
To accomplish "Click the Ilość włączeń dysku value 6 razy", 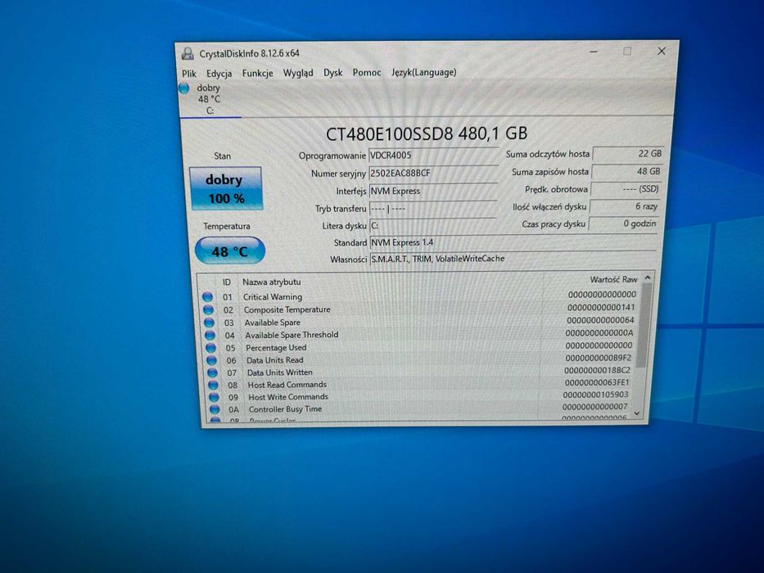I will [x=625, y=206].
